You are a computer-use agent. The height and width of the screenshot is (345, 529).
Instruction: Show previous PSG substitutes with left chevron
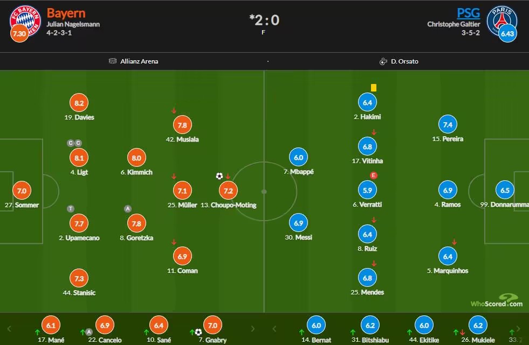point(274,328)
